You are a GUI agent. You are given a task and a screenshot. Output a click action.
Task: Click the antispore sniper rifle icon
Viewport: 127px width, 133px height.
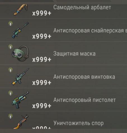[20, 30]
